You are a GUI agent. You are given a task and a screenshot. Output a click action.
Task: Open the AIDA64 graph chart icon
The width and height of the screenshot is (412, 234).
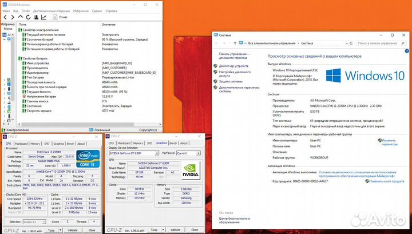[43, 17]
